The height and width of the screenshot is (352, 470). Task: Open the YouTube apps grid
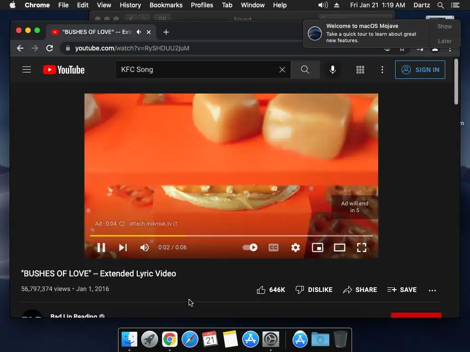(x=360, y=70)
